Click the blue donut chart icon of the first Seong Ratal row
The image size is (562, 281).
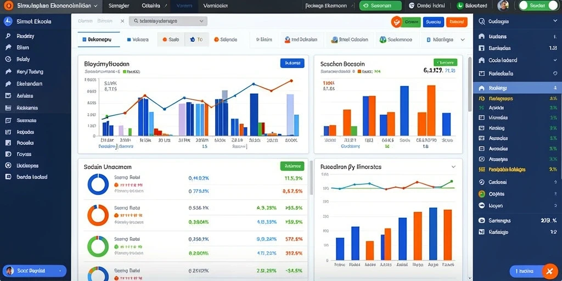(x=98, y=184)
